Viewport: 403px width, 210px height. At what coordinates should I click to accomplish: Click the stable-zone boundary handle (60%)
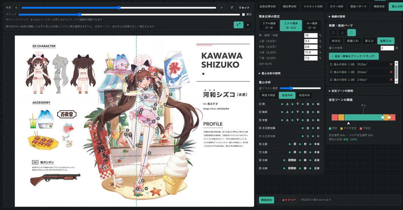point(383,117)
